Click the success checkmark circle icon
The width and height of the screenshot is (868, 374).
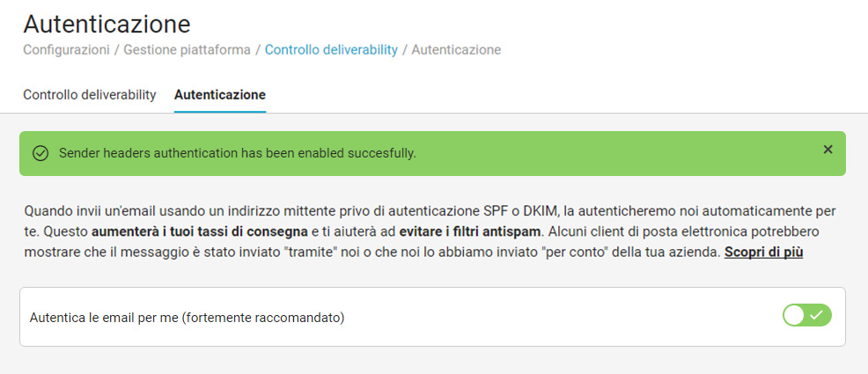40,153
